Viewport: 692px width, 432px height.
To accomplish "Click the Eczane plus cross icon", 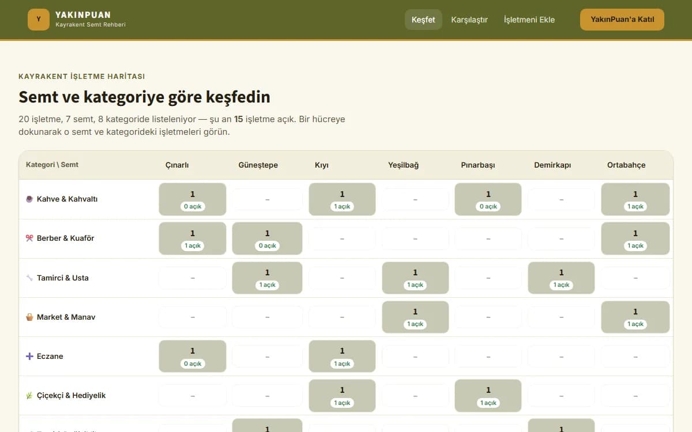I will click(29, 356).
